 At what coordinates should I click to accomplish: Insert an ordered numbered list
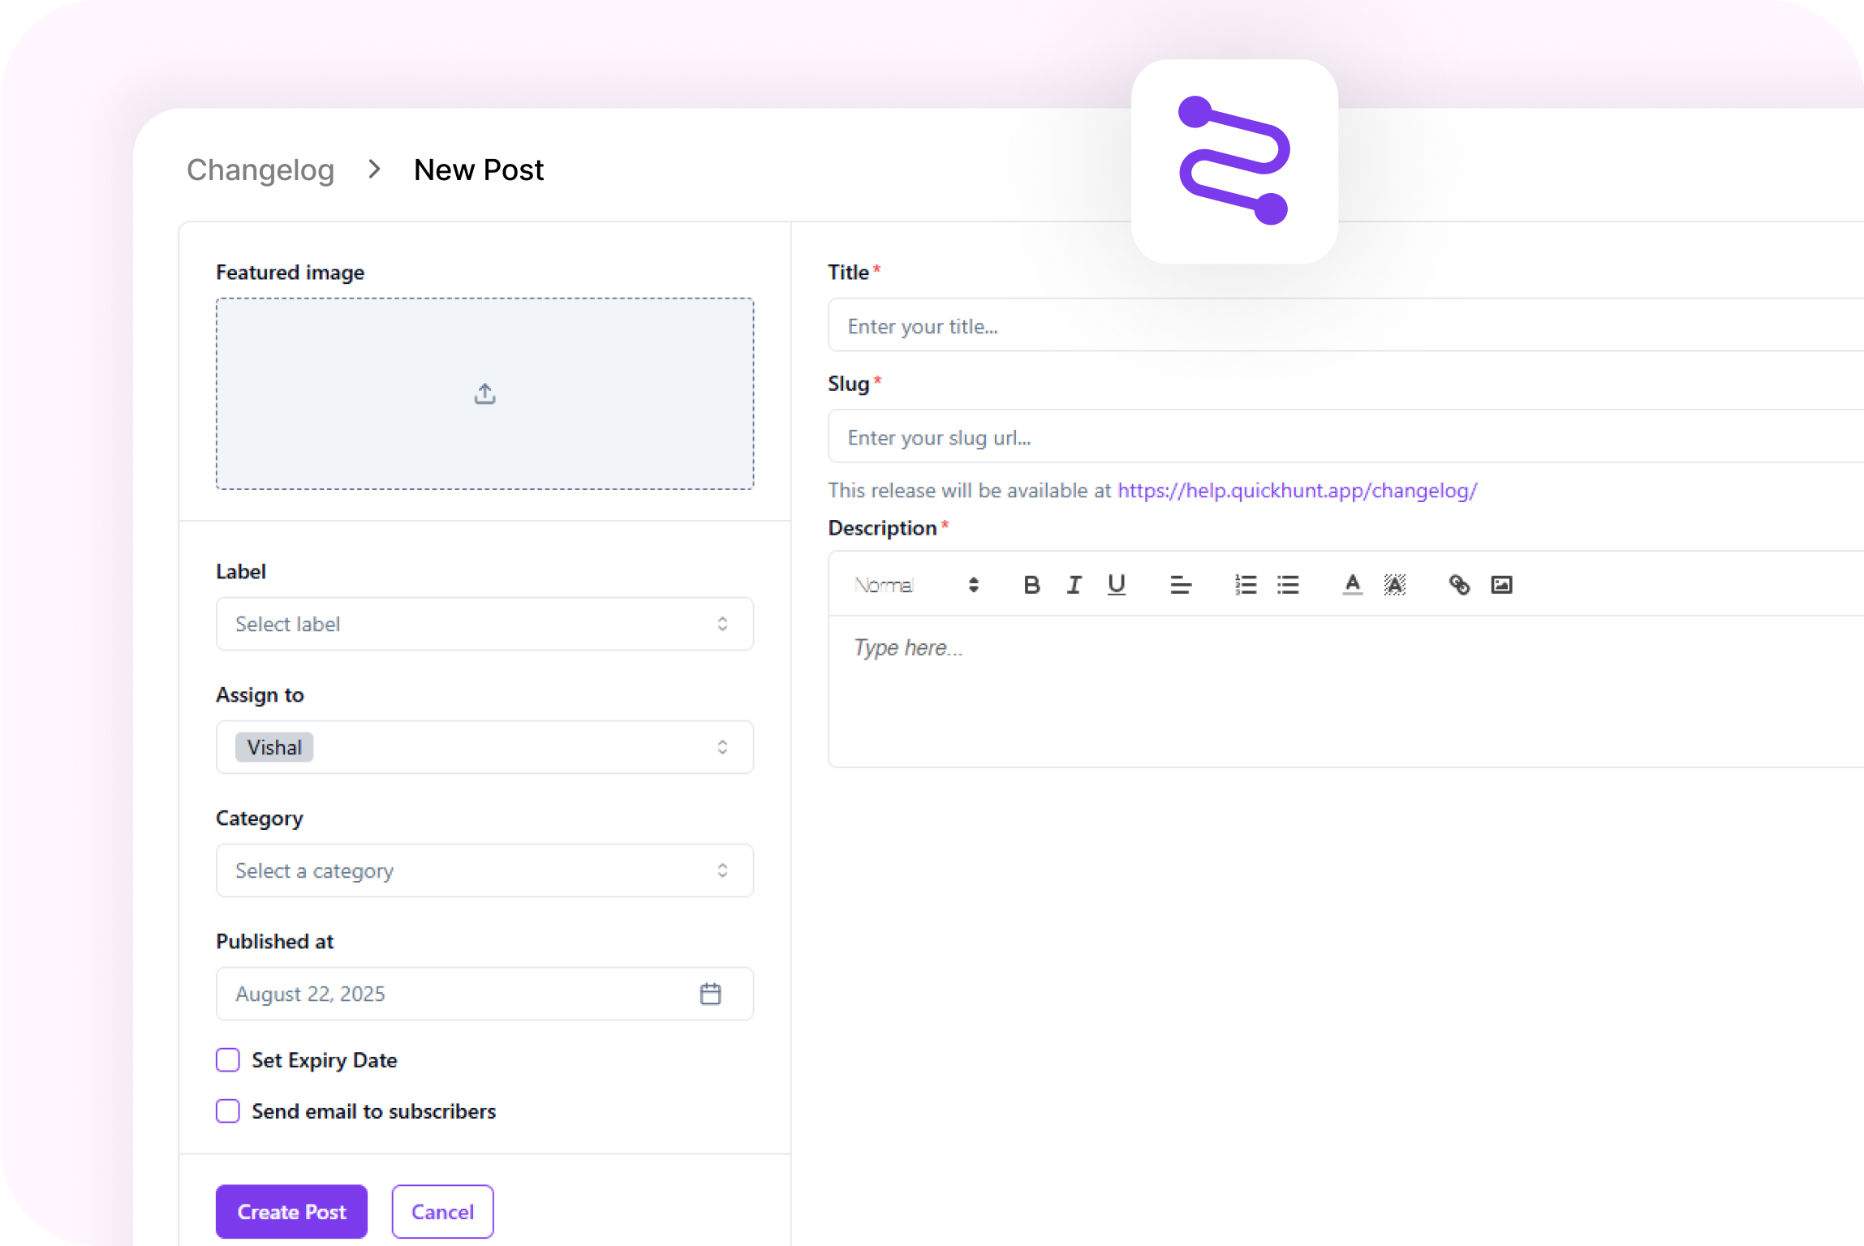point(1246,585)
